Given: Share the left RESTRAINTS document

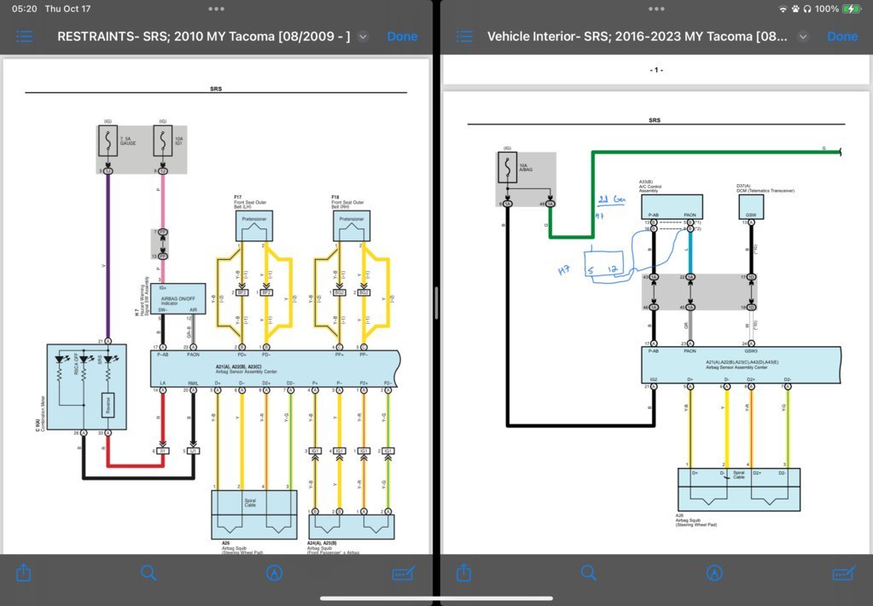Looking at the screenshot, I should (x=24, y=573).
